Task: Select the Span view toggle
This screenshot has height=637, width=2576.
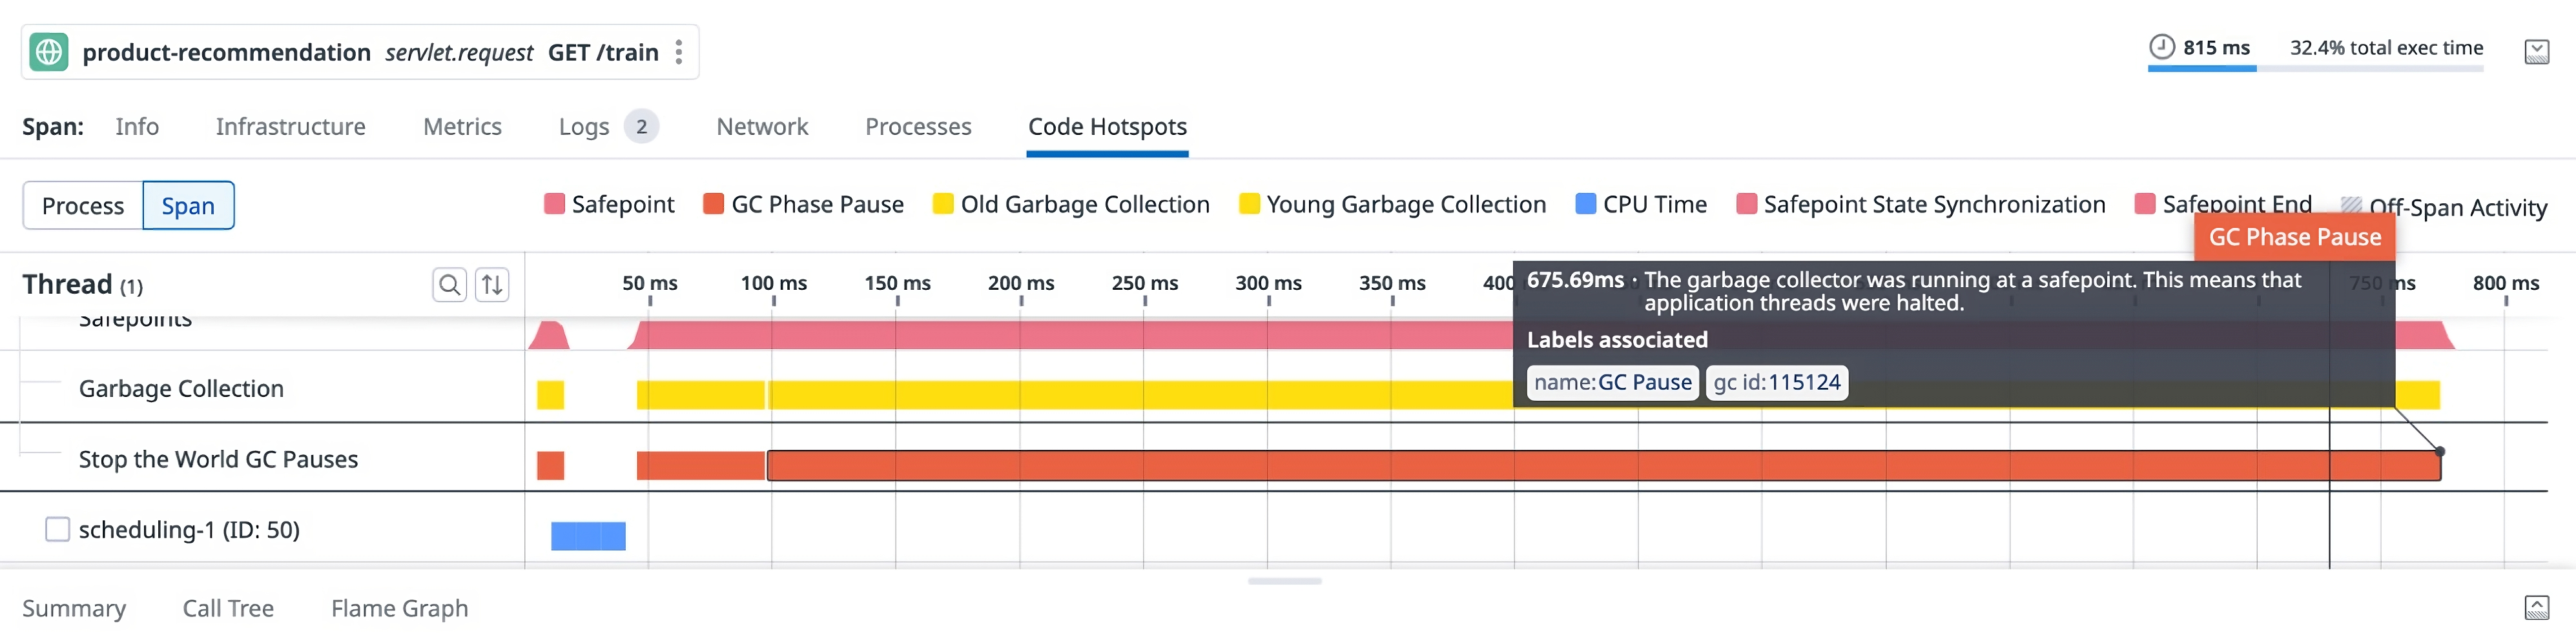Action: click(x=188, y=205)
